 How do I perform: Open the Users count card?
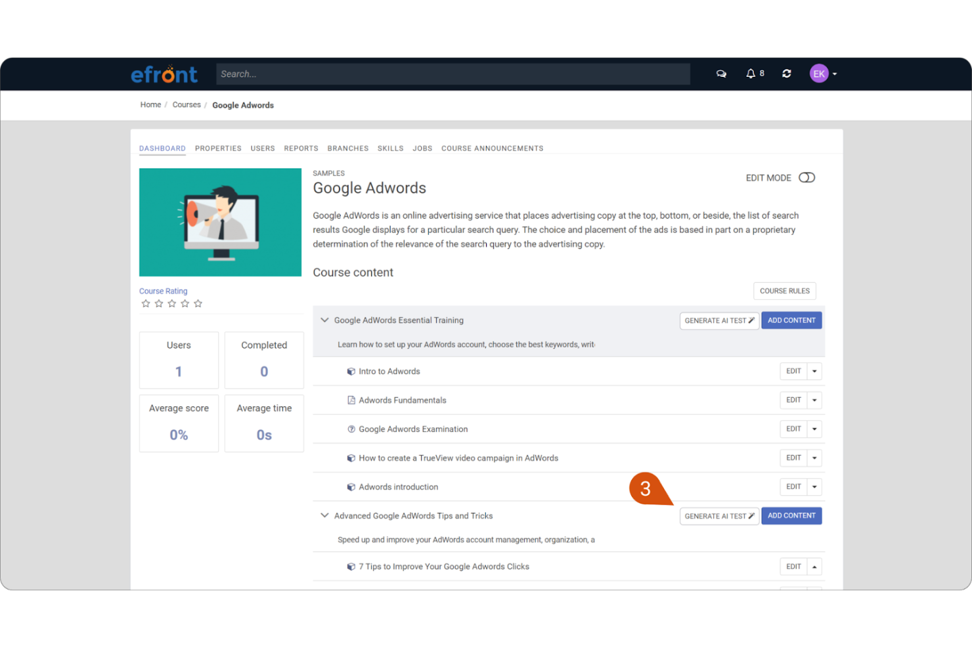(179, 360)
